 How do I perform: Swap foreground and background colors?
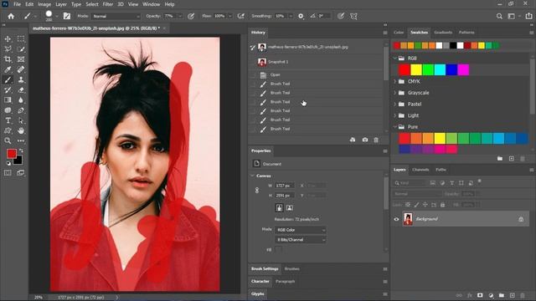pos(21,150)
